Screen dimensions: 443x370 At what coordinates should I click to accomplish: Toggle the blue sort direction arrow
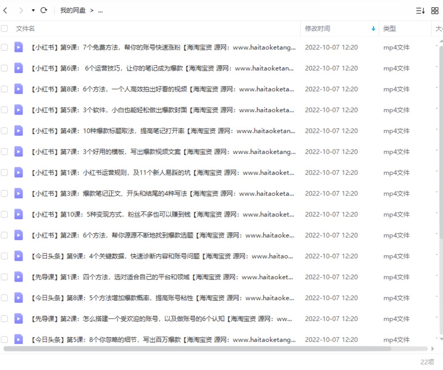click(x=373, y=28)
